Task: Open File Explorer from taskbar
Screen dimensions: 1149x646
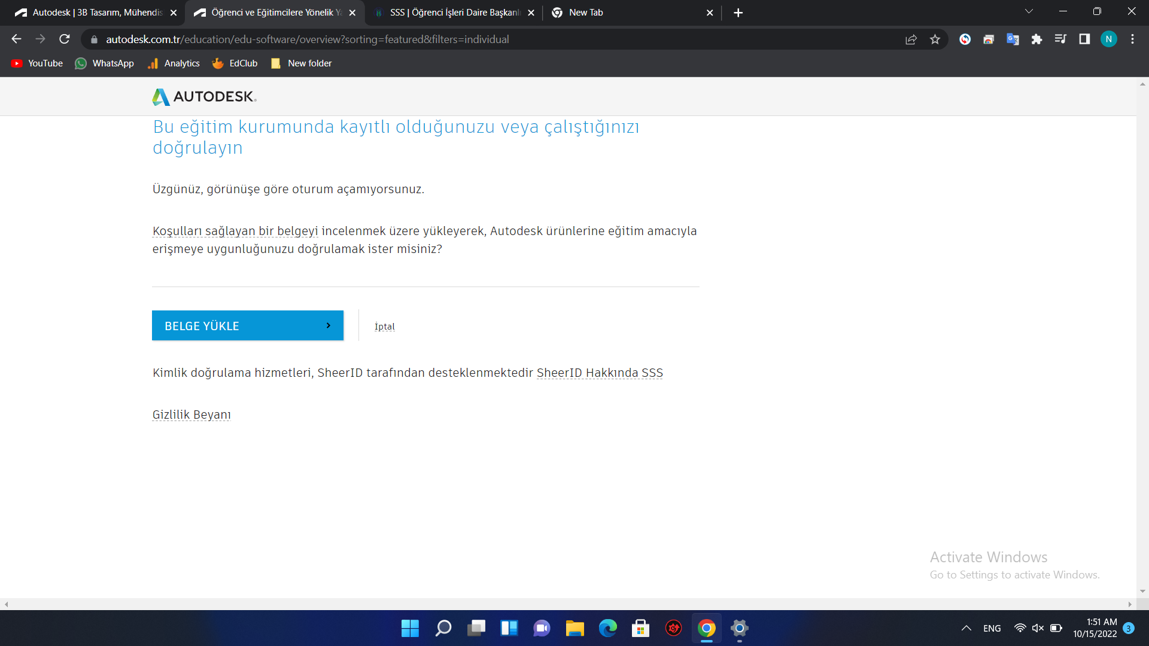Action: (574, 628)
